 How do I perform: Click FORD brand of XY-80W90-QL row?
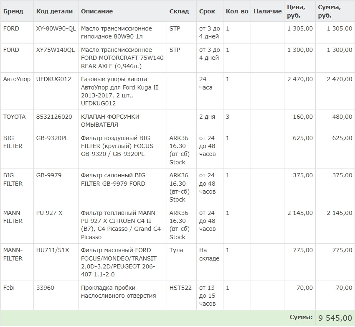(11, 28)
